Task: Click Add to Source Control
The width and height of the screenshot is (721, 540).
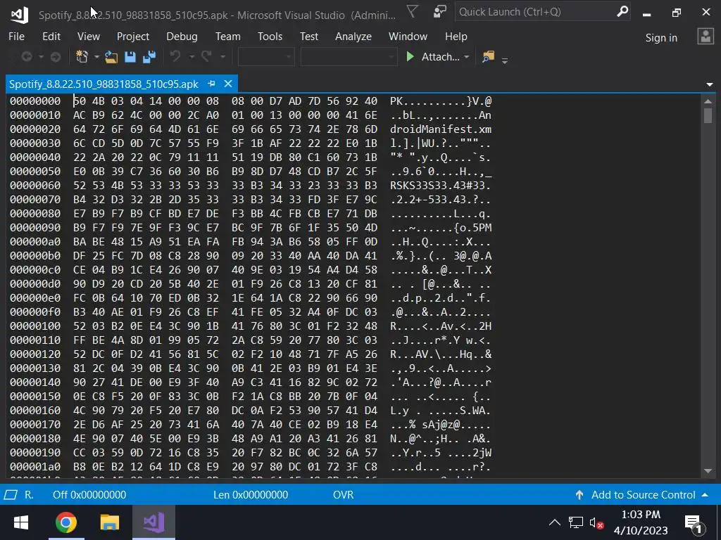Action: pos(644,494)
